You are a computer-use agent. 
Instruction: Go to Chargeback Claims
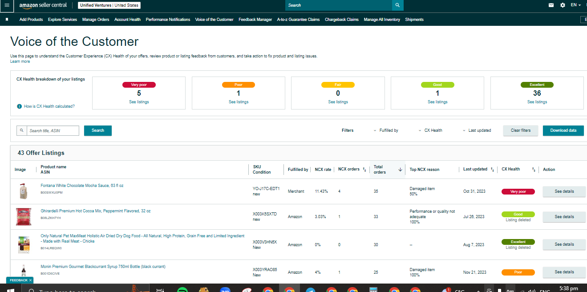[x=342, y=20]
